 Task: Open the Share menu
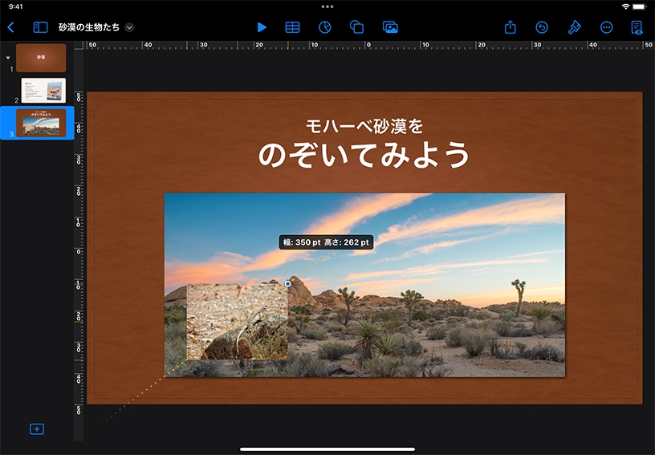coord(511,27)
